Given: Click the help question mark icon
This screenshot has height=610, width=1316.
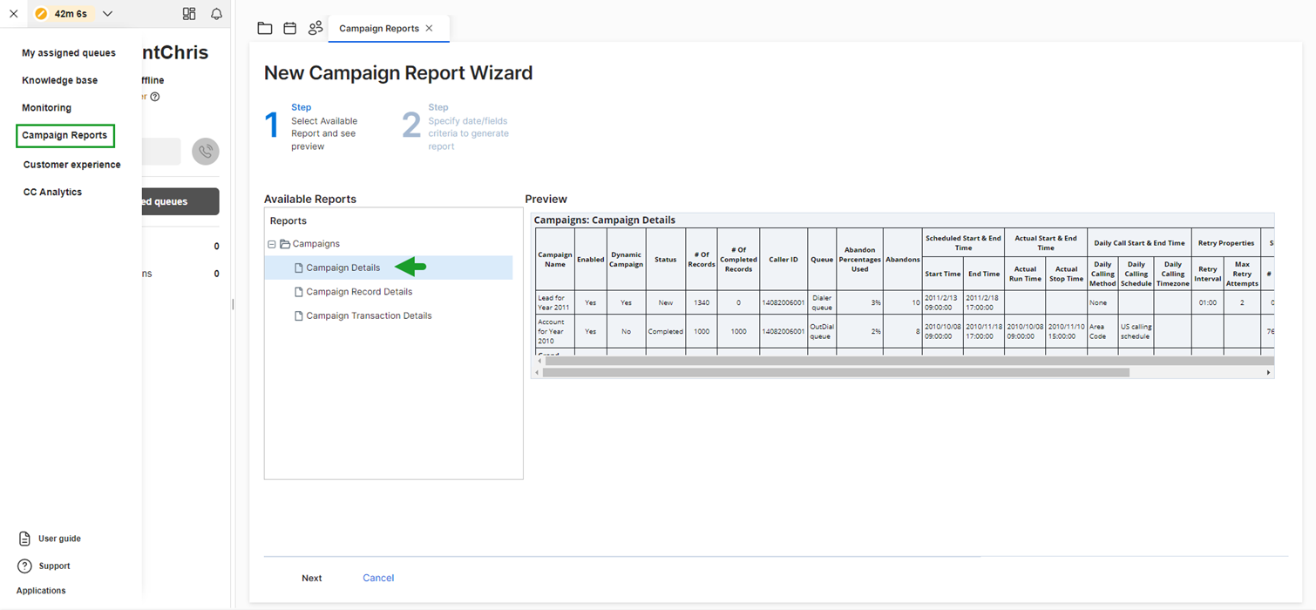Looking at the screenshot, I should click(x=155, y=97).
